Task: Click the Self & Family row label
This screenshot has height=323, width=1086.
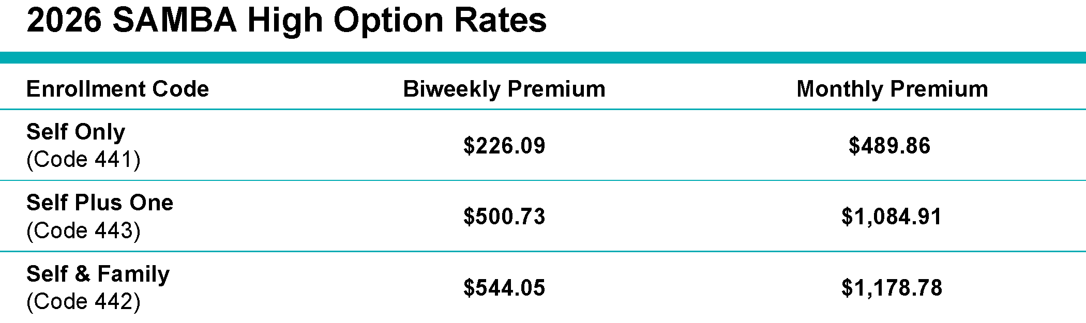Action: click(98, 274)
